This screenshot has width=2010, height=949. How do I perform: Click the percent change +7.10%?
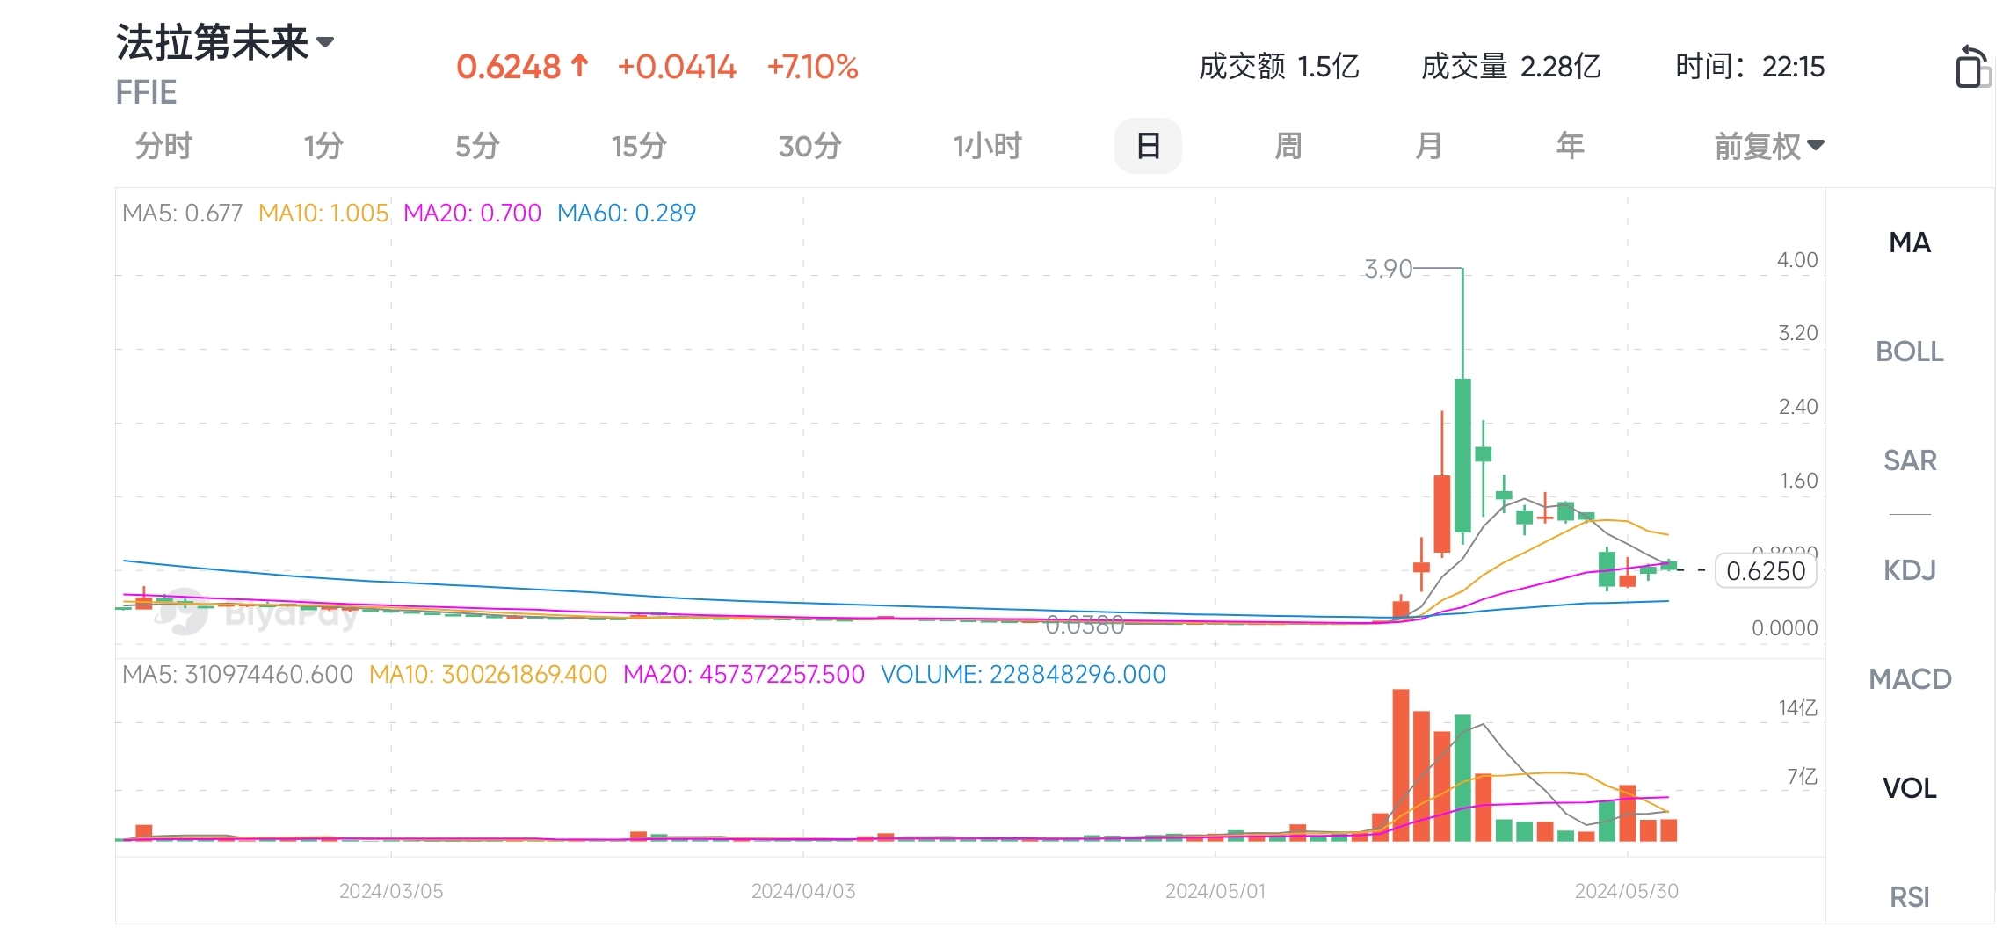[813, 67]
